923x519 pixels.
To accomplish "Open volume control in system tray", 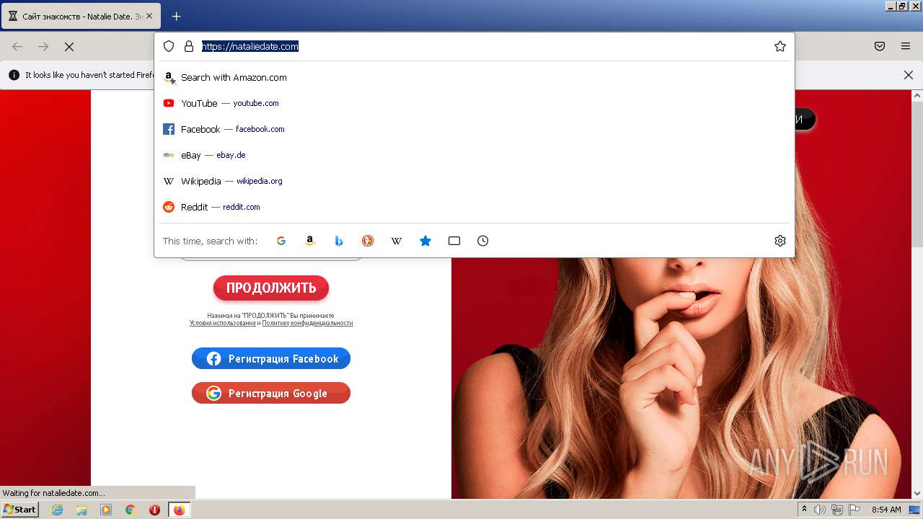I will (820, 510).
